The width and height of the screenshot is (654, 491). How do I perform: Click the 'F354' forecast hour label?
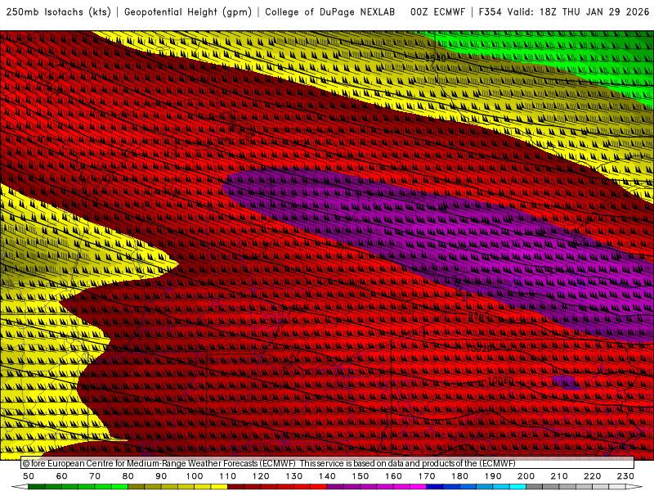click(490, 12)
